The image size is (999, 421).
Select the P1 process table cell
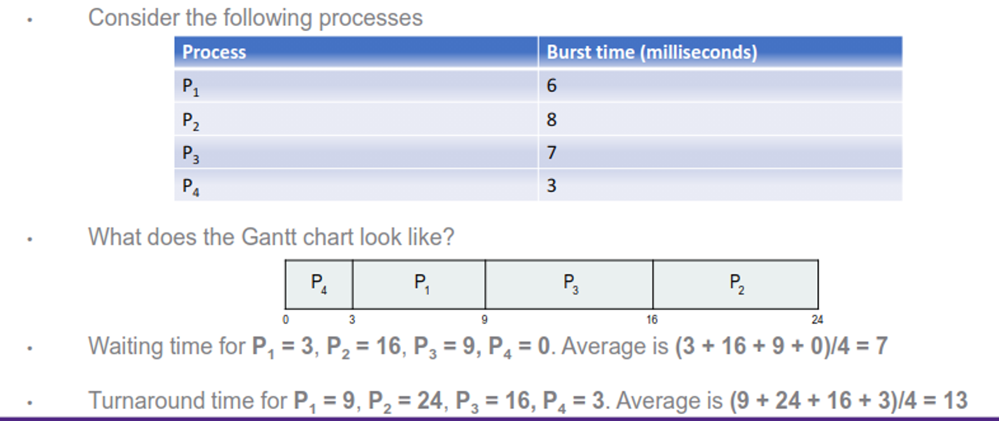click(x=356, y=86)
